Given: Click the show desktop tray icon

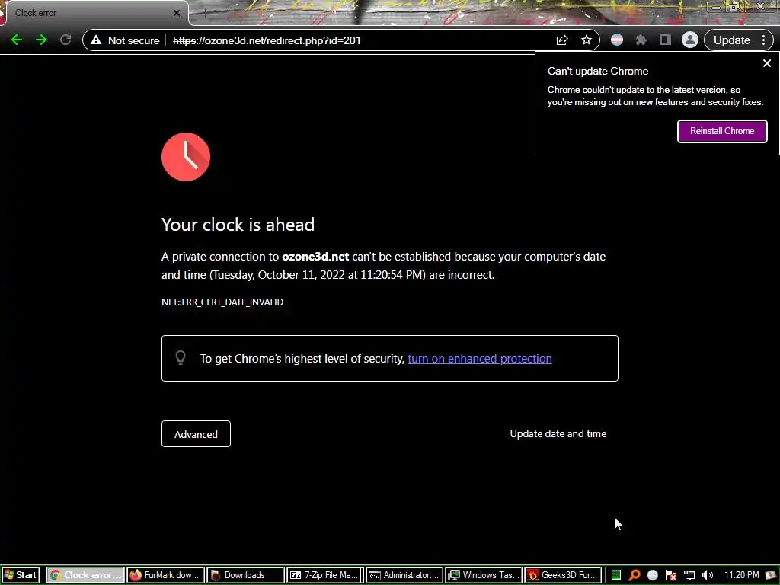Looking at the screenshot, I should 772,575.
